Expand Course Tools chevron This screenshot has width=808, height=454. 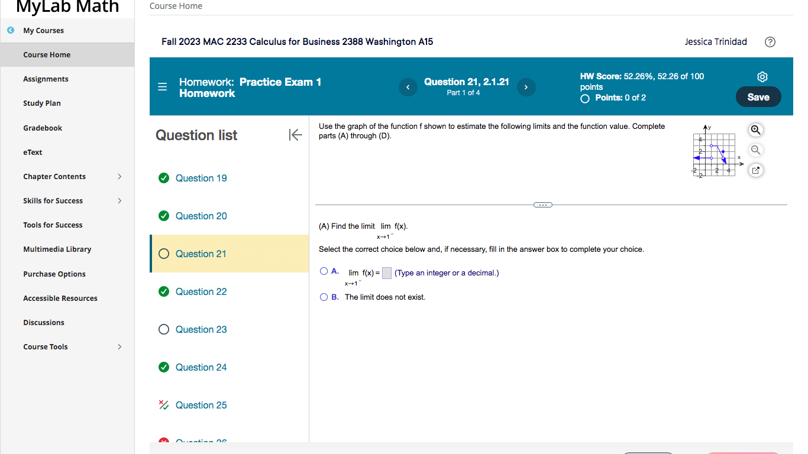tap(119, 346)
